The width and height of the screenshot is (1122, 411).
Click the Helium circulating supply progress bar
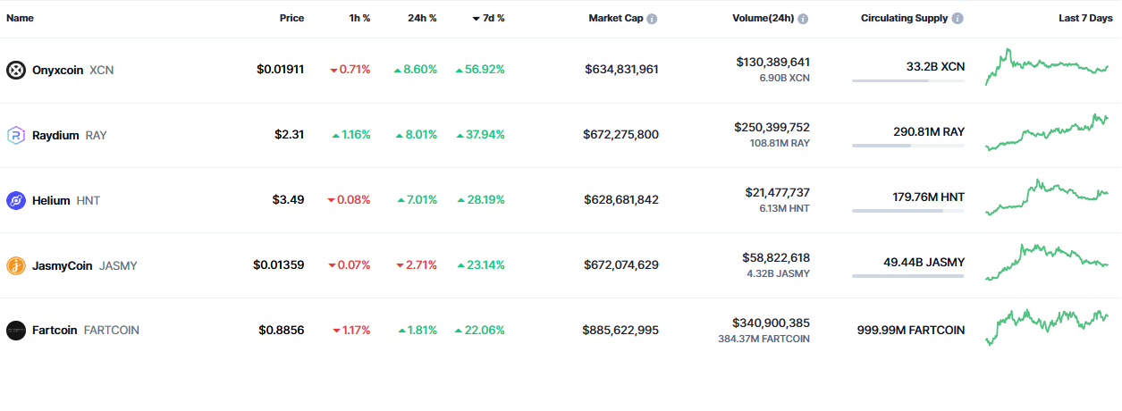pyautogui.click(x=908, y=211)
